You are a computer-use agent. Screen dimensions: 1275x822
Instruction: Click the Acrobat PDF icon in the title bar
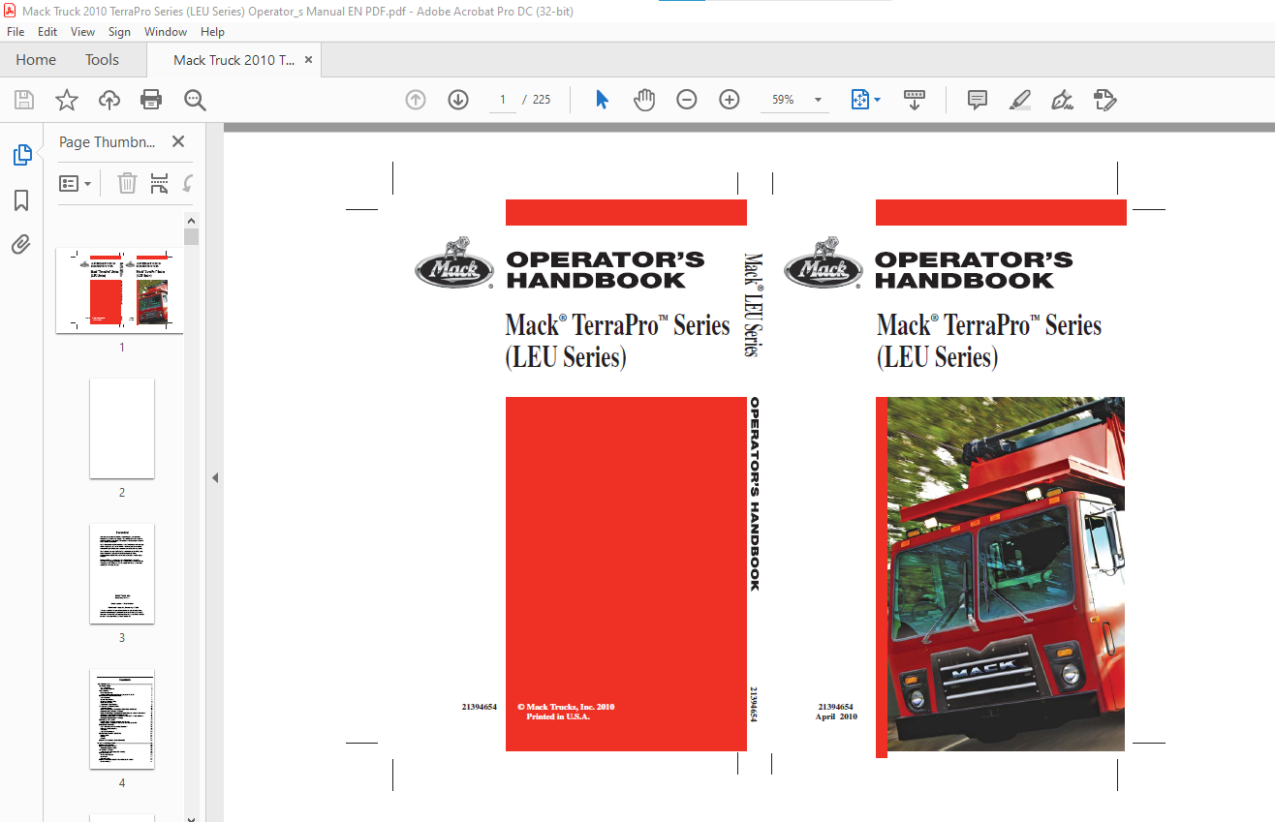point(9,9)
